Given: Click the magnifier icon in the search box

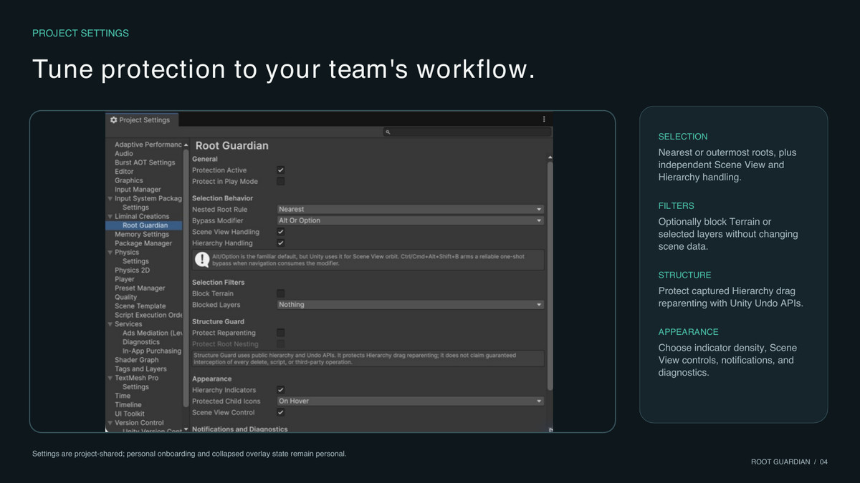Looking at the screenshot, I should click(x=388, y=132).
